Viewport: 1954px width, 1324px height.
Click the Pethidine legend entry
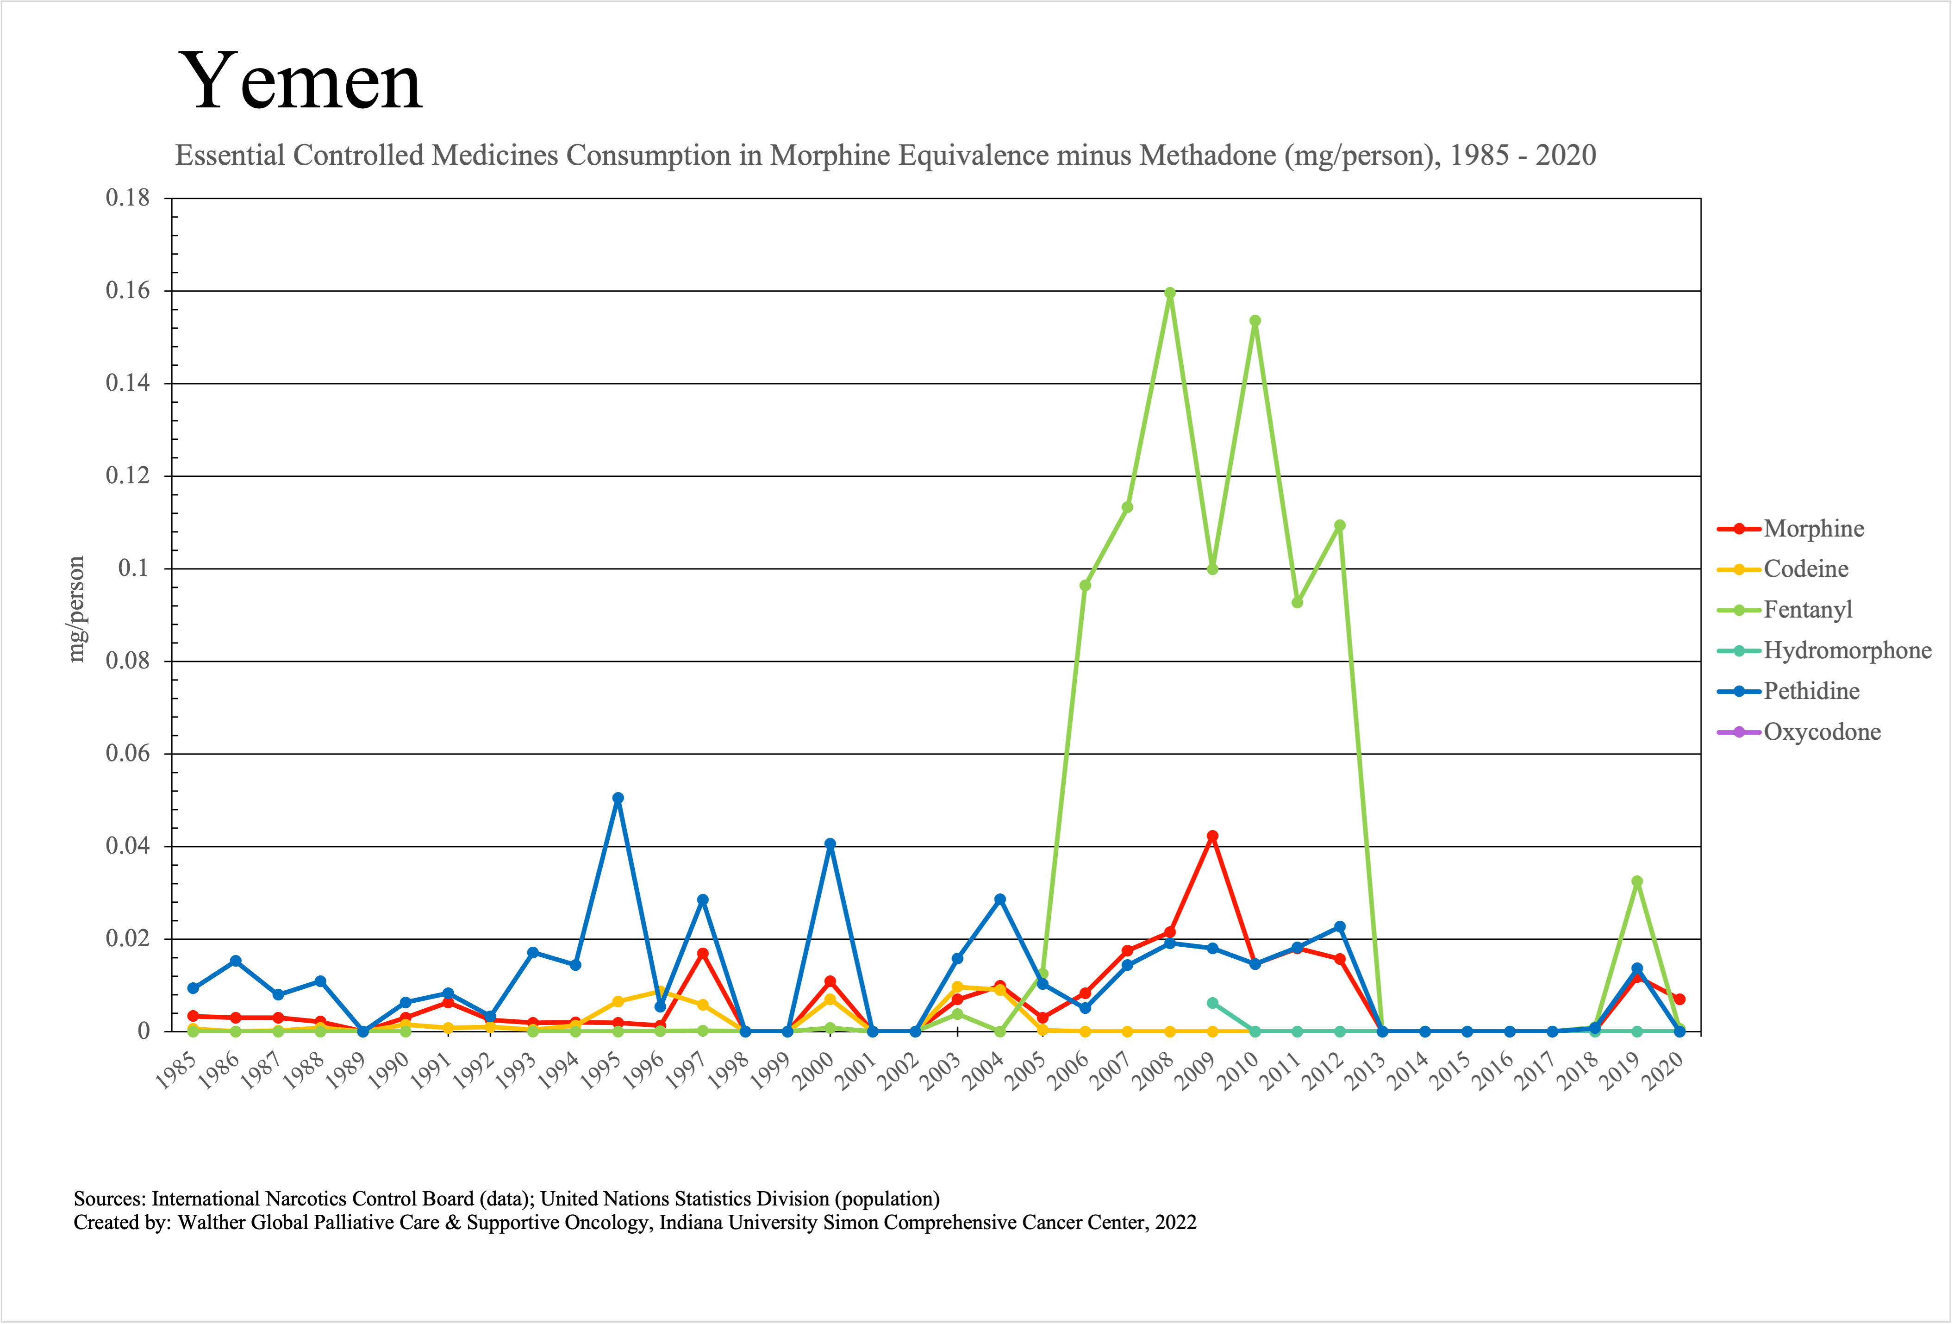click(1811, 691)
